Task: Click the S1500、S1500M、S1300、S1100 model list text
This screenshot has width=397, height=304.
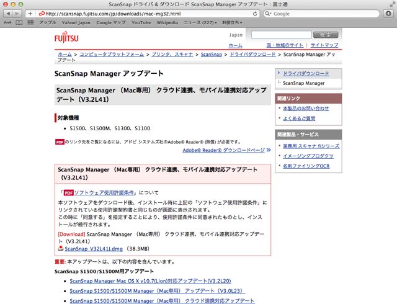Action: click(x=110, y=128)
